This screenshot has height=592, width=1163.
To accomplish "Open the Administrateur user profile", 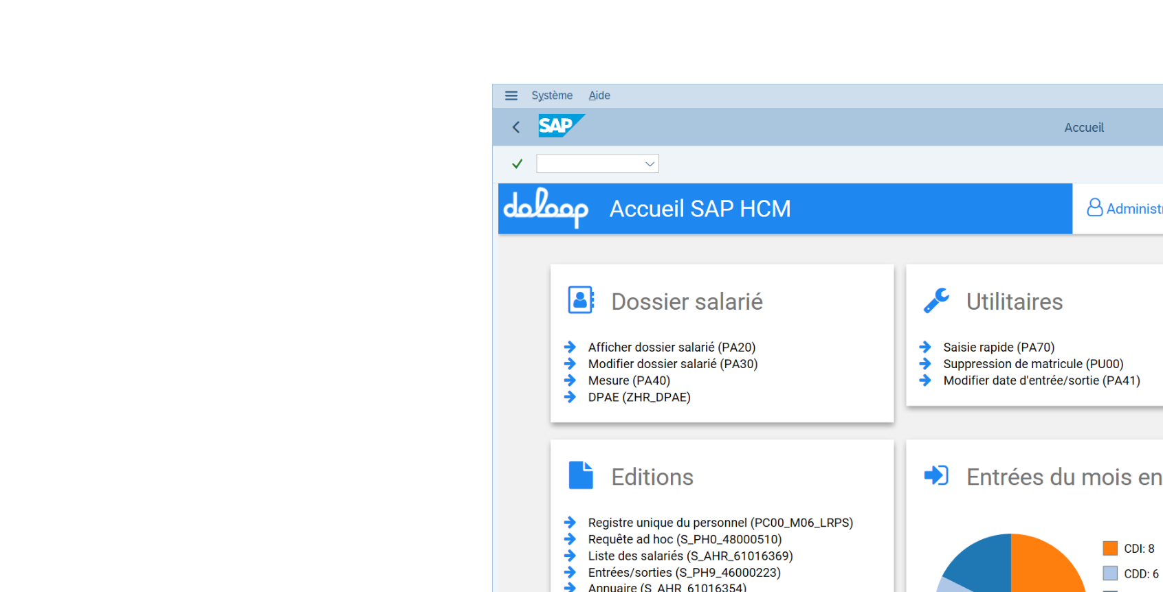I will [x=1125, y=208].
